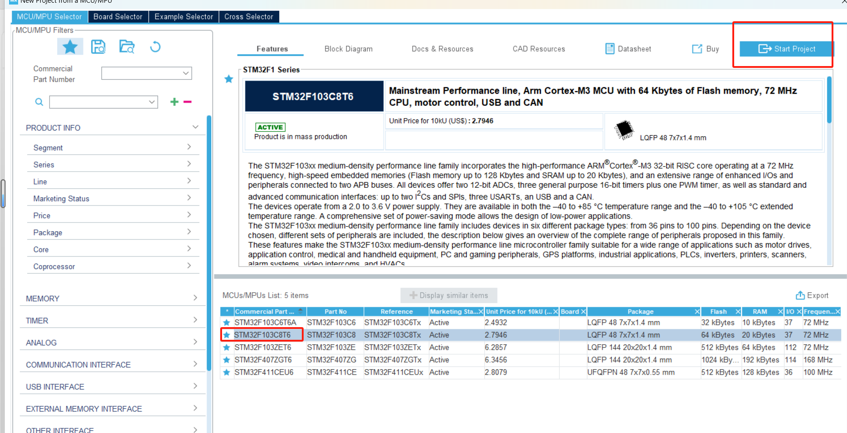Switch to the Board Selector tab
The image size is (847, 433).
118,16
